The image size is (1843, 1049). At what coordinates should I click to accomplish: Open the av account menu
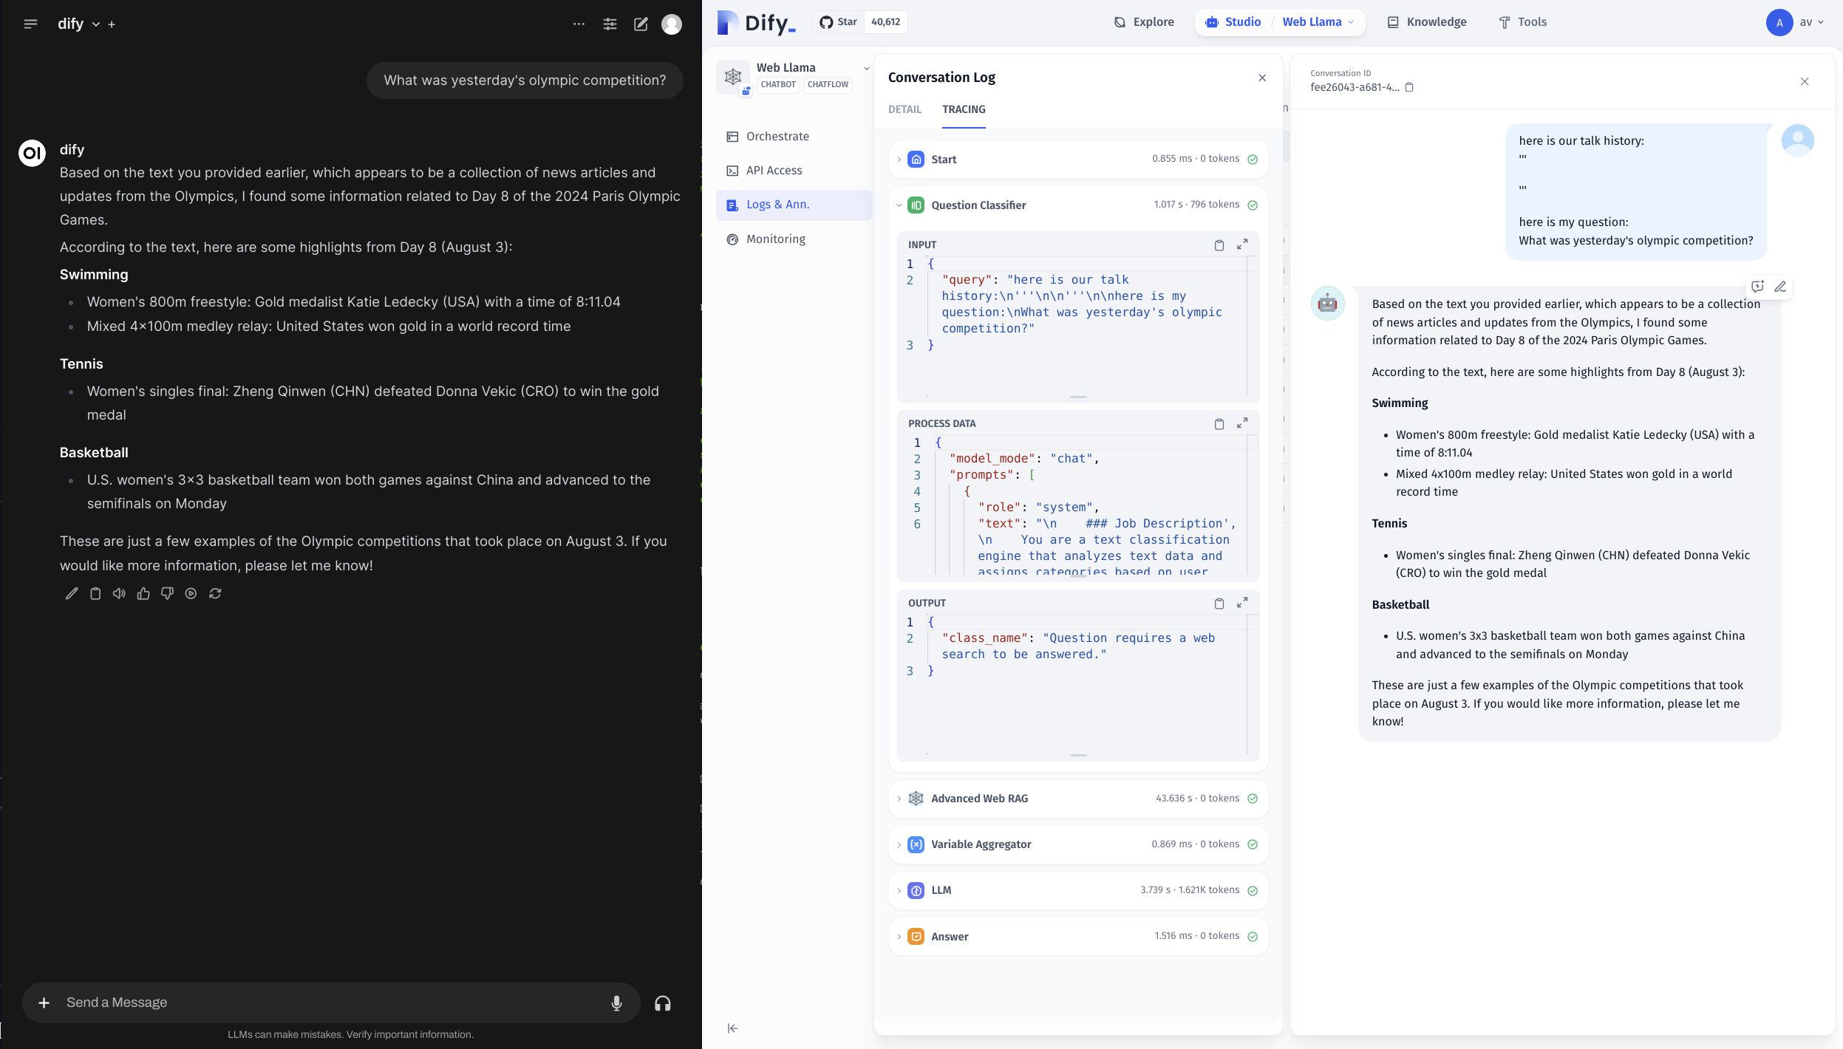pyautogui.click(x=1796, y=22)
